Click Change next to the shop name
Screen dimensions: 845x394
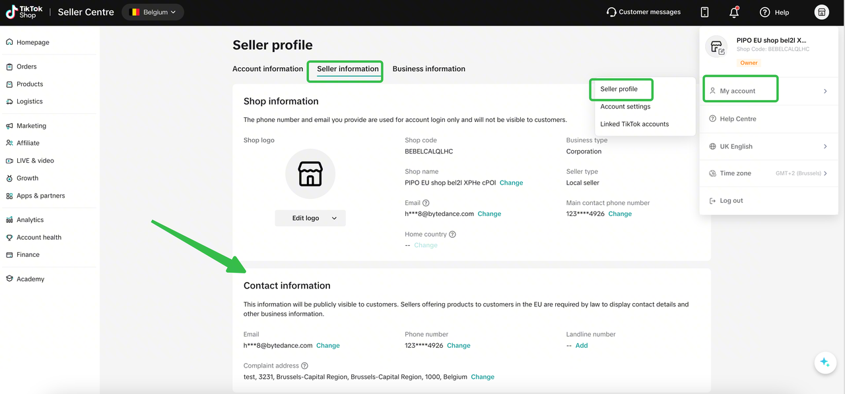coord(511,183)
